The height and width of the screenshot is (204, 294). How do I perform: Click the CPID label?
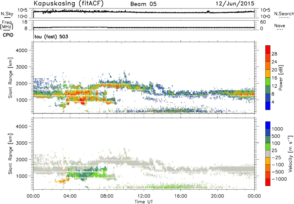pyautogui.click(x=8, y=35)
